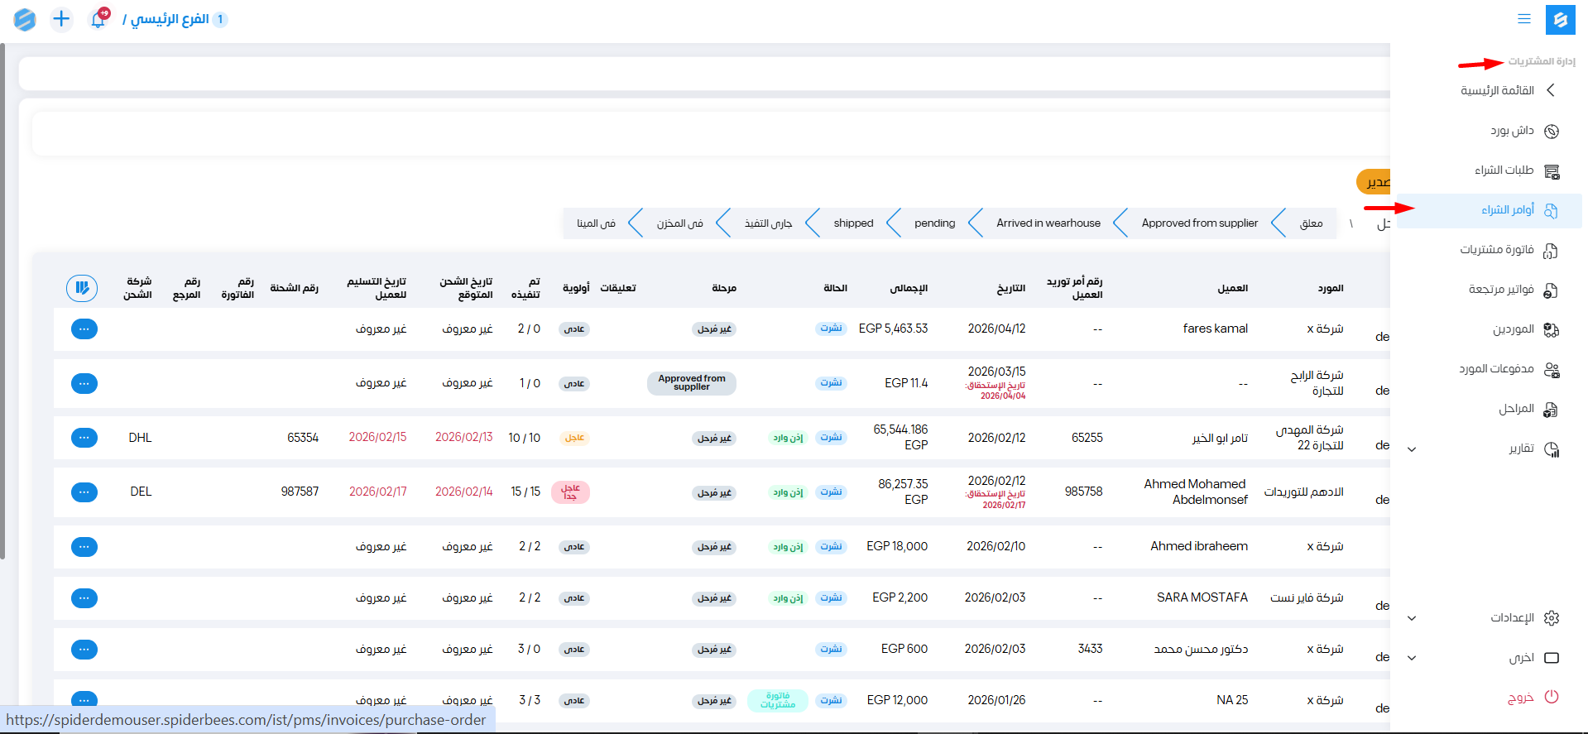
Task: Expand the Reports (تقارير) sidebar section
Action: coord(1412,449)
